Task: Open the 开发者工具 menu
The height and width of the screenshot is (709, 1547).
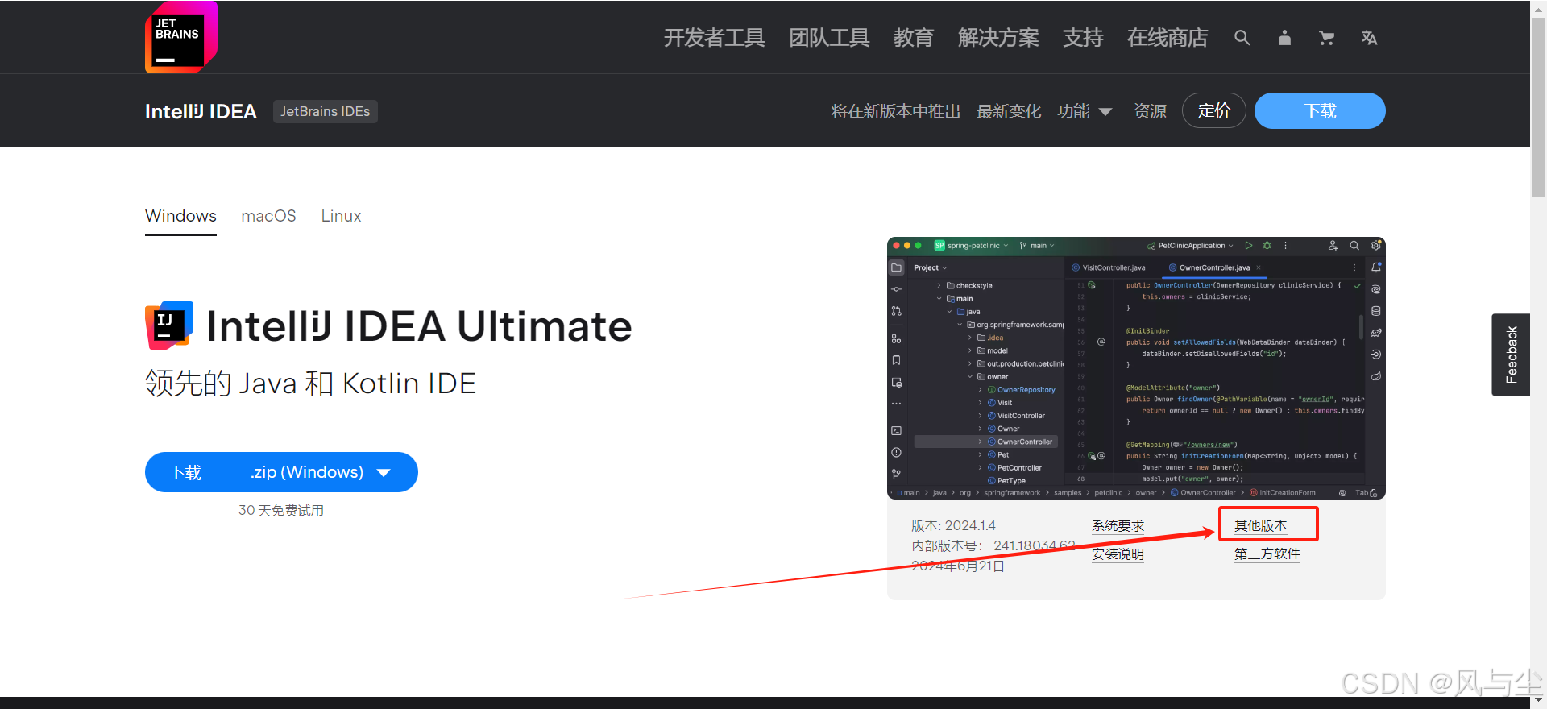Action: tap(714, 38)
